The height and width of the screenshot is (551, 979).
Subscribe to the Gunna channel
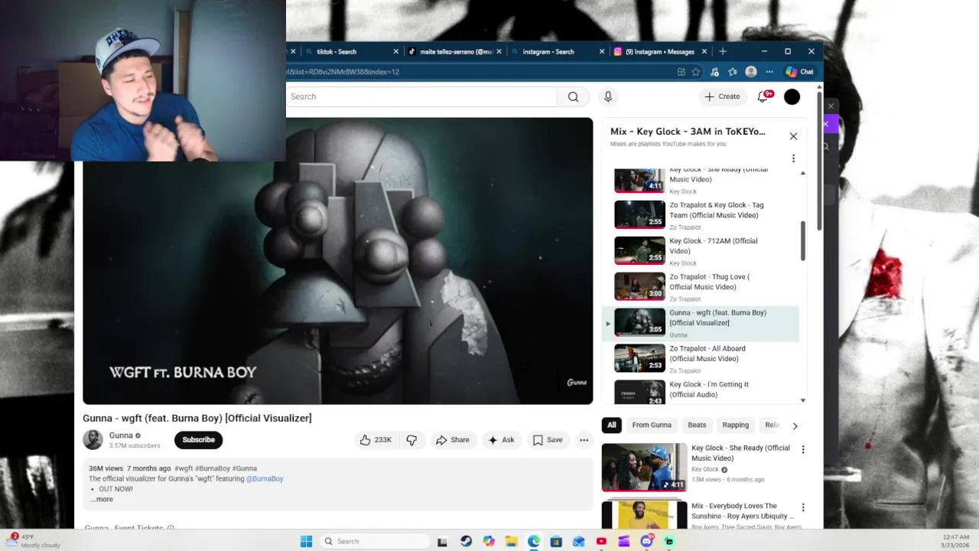[198, 440]
